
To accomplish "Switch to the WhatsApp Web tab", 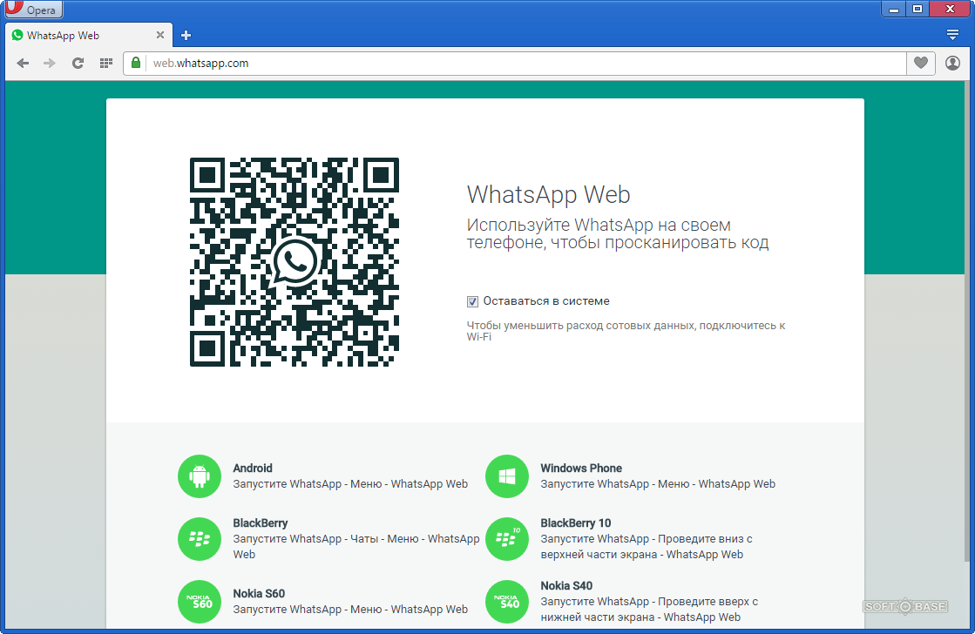I will (88, 36).
